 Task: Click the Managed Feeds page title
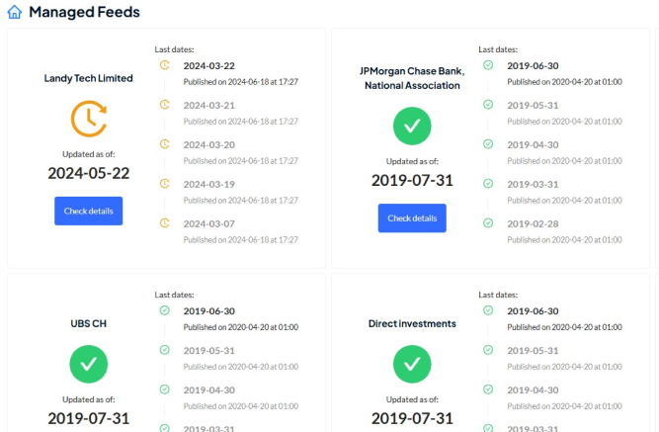(x=85, y=12)
